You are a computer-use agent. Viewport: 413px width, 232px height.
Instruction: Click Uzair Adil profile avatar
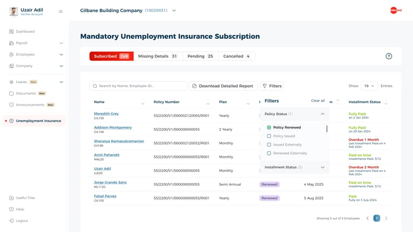[x=13, y=11]
